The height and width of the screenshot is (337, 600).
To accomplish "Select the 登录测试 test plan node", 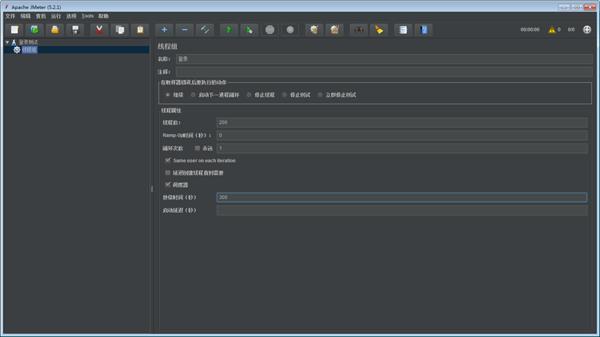I will pos(28,42).
